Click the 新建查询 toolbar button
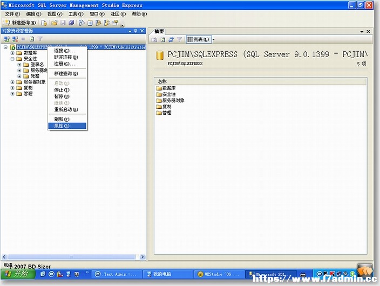The image size is (380, 286). click(x=21, y=23)
